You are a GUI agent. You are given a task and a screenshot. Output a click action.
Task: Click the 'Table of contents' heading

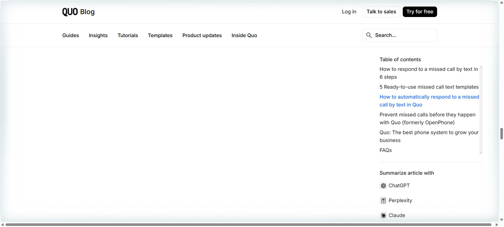pyautogui.click(x=400, y=60)
